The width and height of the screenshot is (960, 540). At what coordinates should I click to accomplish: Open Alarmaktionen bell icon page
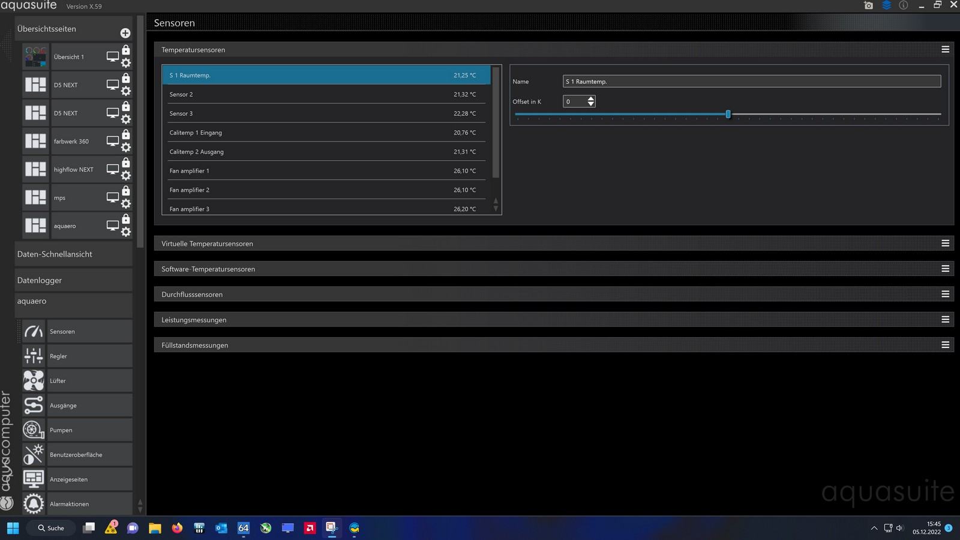click(34, 504)
